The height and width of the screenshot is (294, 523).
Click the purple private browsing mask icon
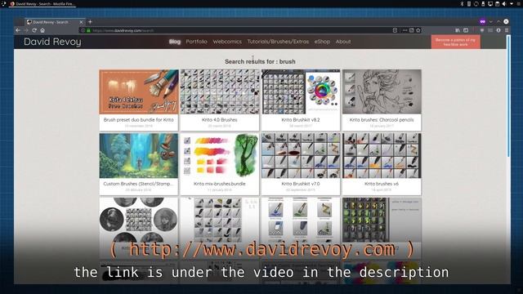click(x=482, y=22)
